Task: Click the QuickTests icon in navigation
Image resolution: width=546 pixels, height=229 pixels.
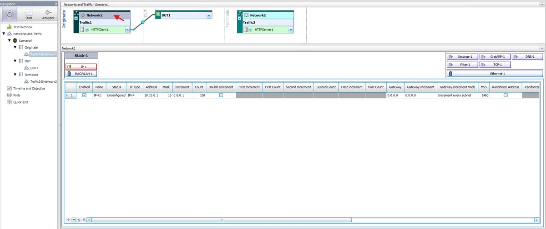Action: pos(9,102)
